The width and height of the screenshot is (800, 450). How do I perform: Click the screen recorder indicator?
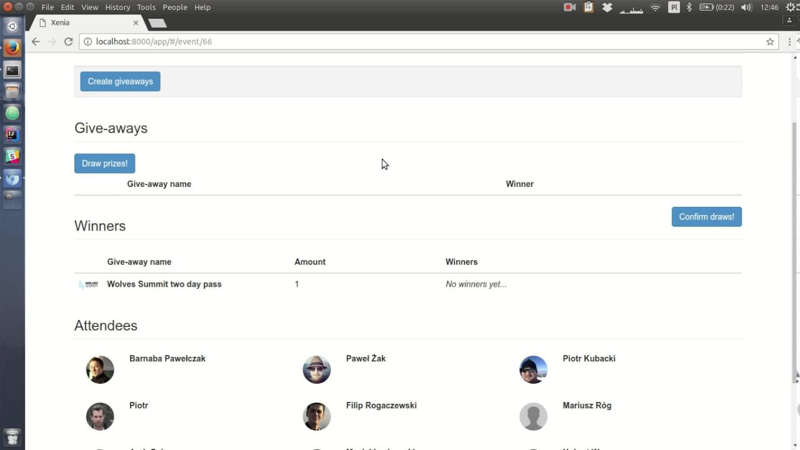tap(570, 7)
